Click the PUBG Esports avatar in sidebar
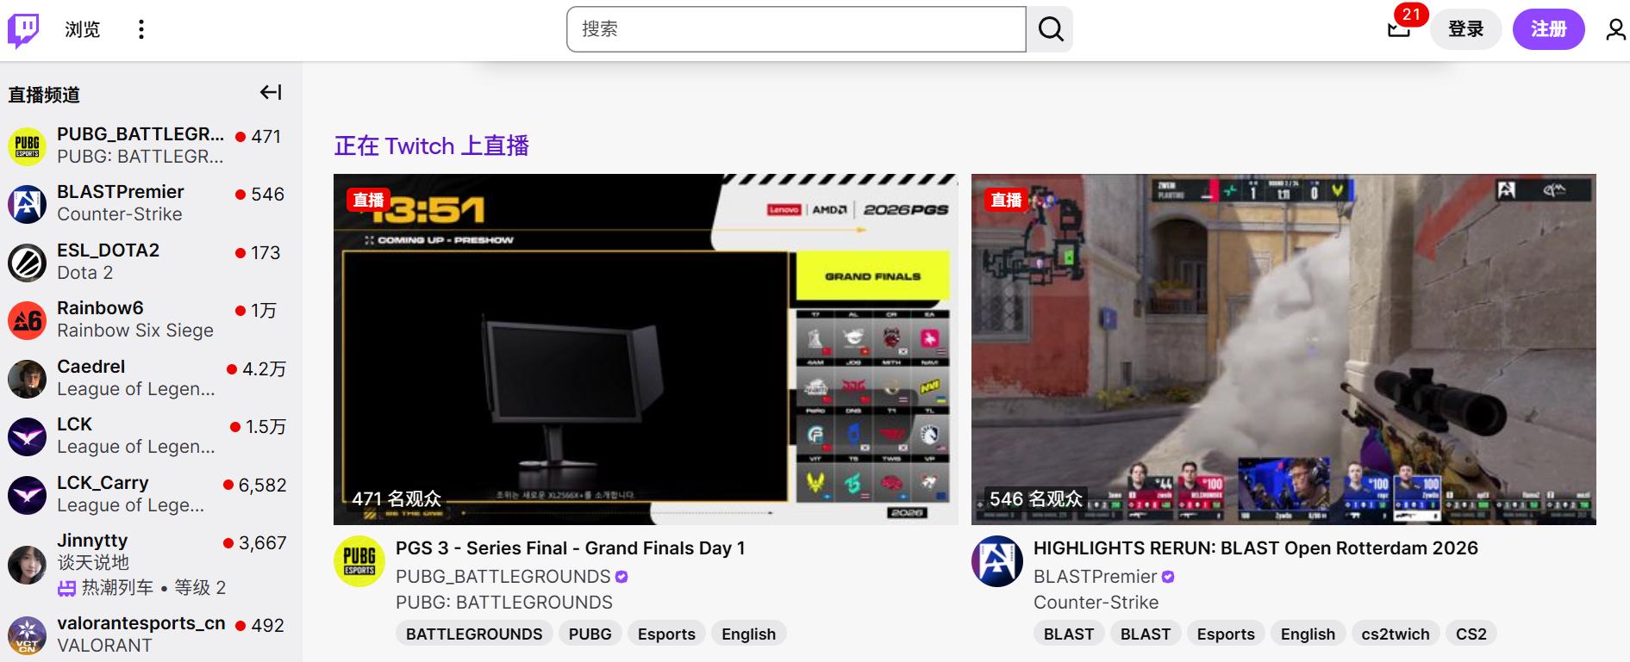 [27, 146]
